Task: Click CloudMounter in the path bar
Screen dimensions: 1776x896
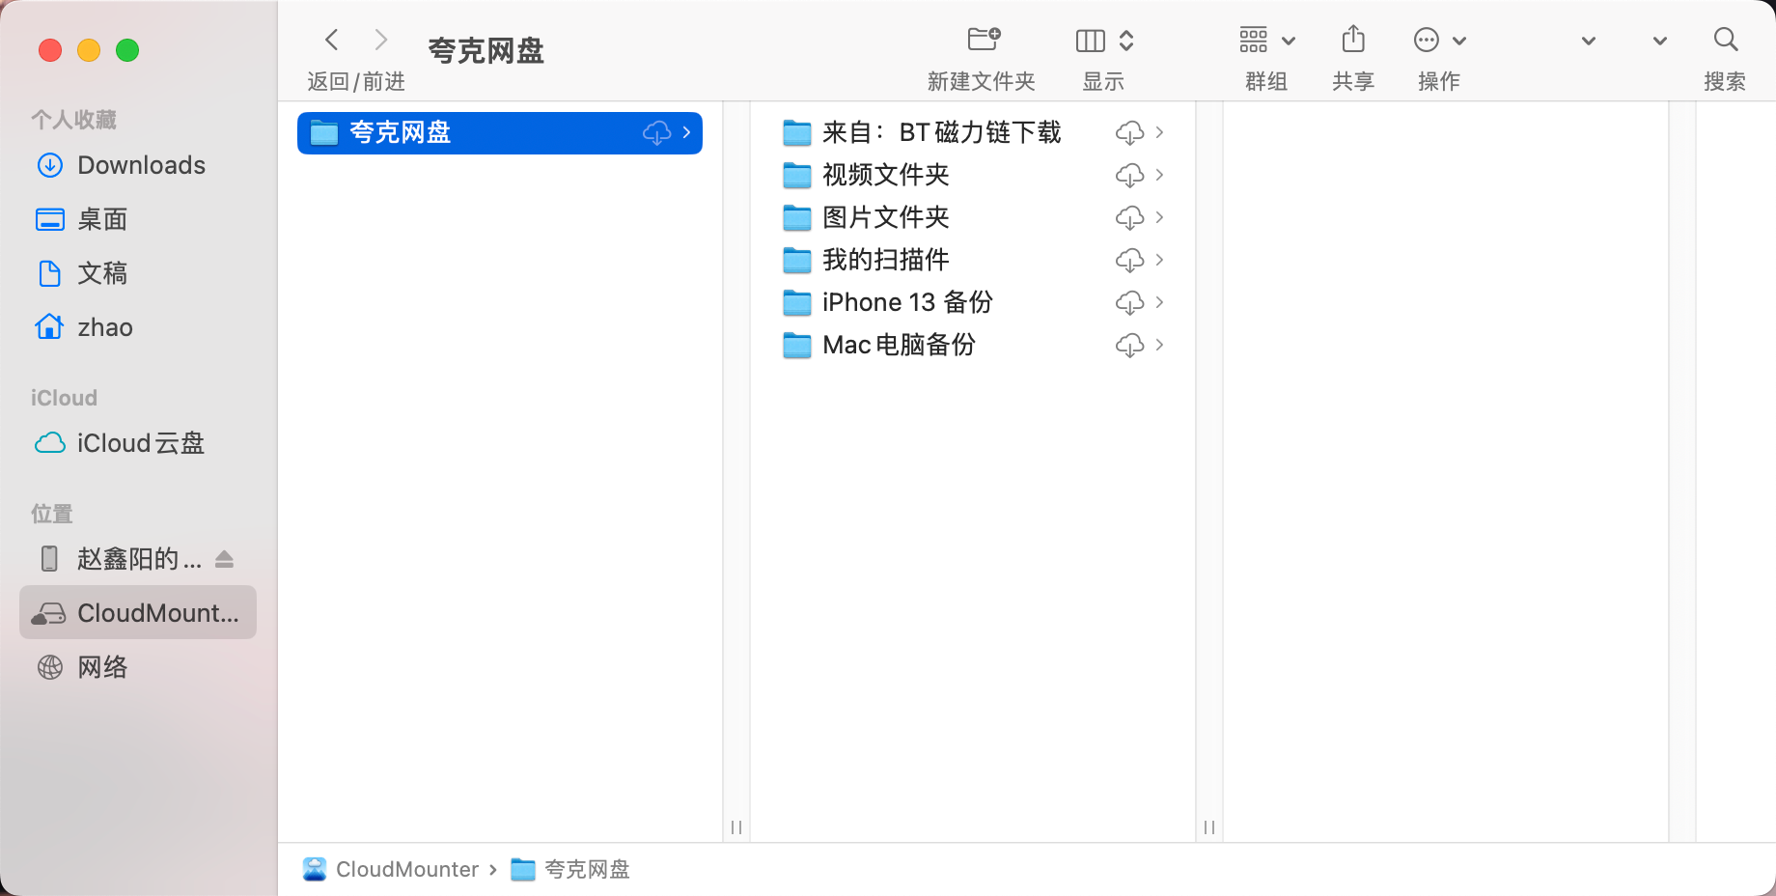Action: (391, 870)
